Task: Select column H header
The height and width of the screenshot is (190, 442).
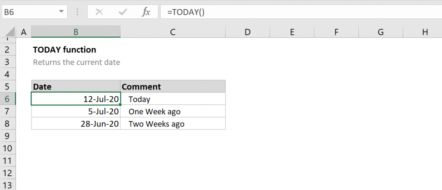Action: tap(425, 32)
